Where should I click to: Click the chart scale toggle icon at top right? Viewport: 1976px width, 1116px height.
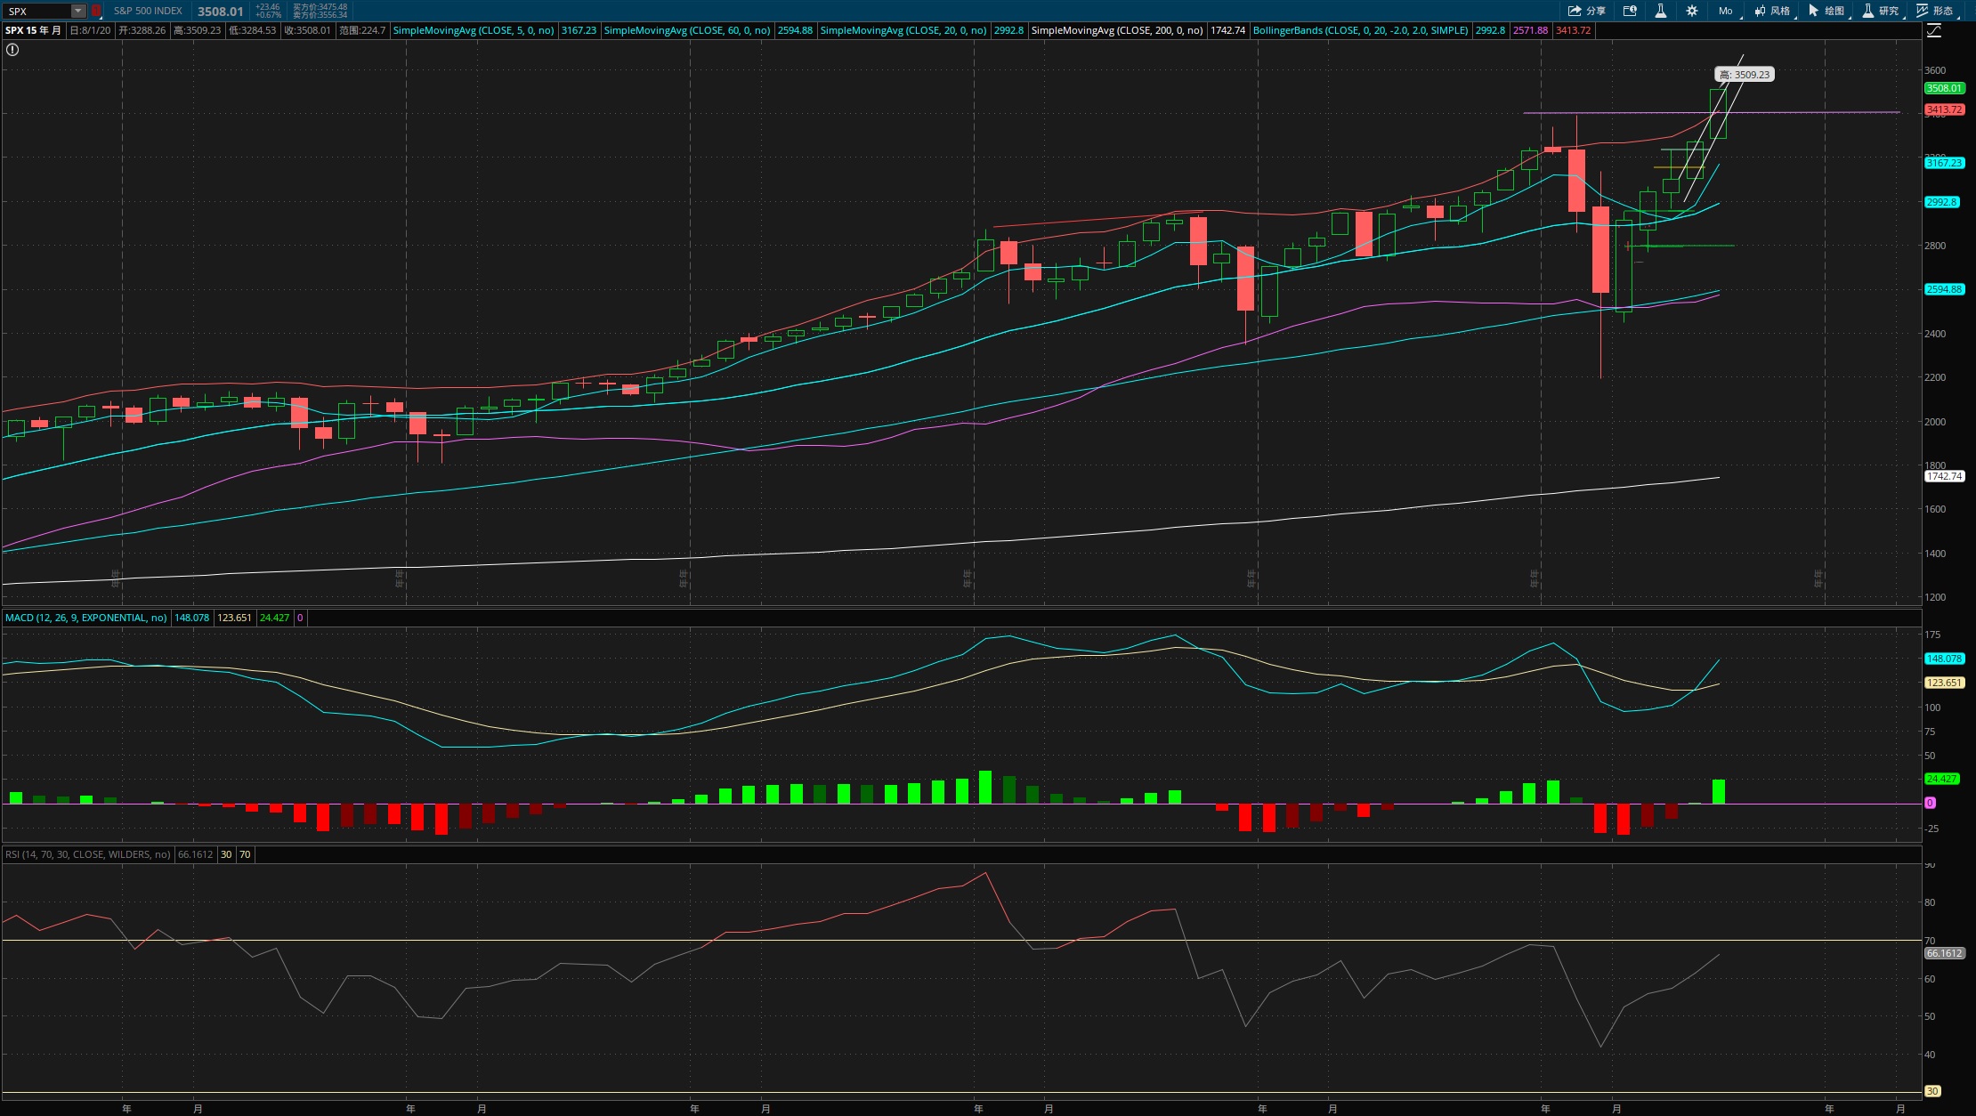pyautogui.click(x=1933, y=30)
